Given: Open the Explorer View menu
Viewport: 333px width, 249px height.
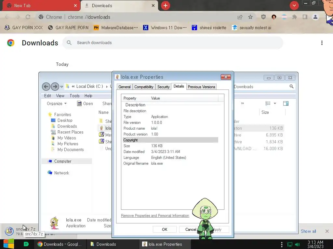Looking at the screenshot, I should 60,96.
